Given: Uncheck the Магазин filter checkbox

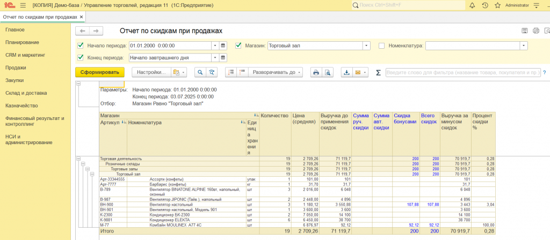Looking at the screenshot, I should click(x=238, y=46).
